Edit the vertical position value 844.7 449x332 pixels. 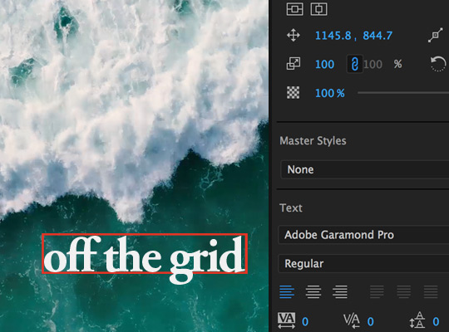point(377,36)
